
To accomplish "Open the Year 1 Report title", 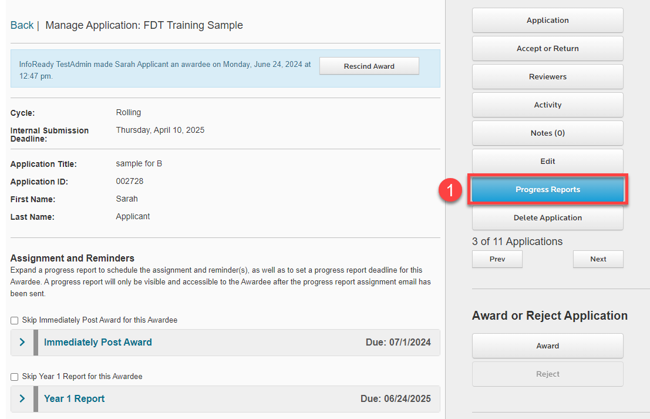I will (74, 398).
